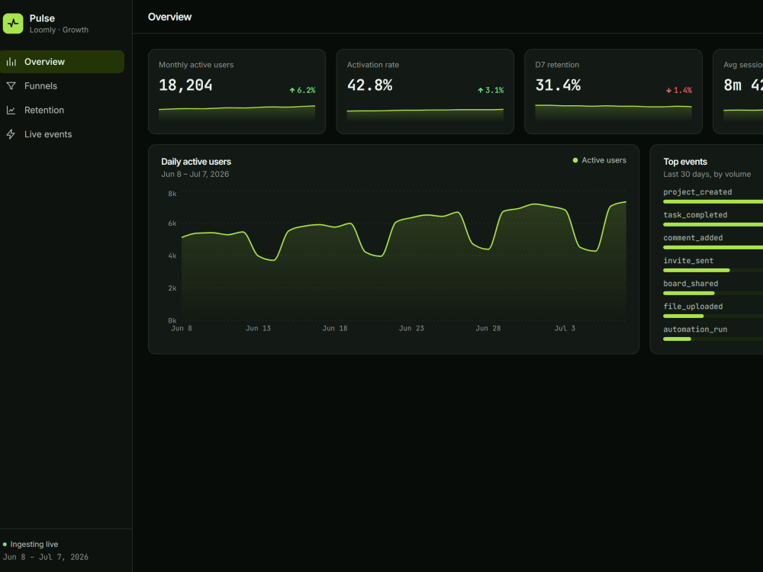The width and height of the screenshot is (763, 572).
Task: Click the 6.2% change indicator
Action: [x=302, y=91]
